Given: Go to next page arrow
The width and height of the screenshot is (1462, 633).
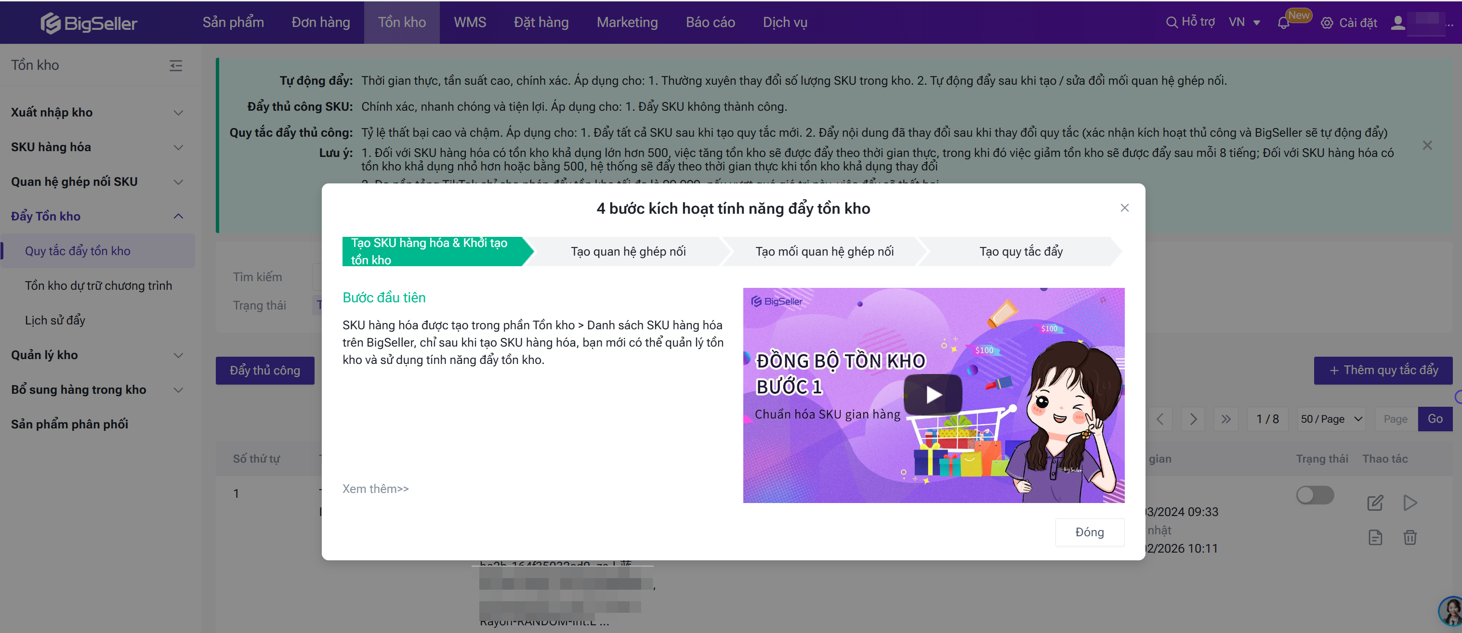Looking at the screenshot, I should 1193,419.
